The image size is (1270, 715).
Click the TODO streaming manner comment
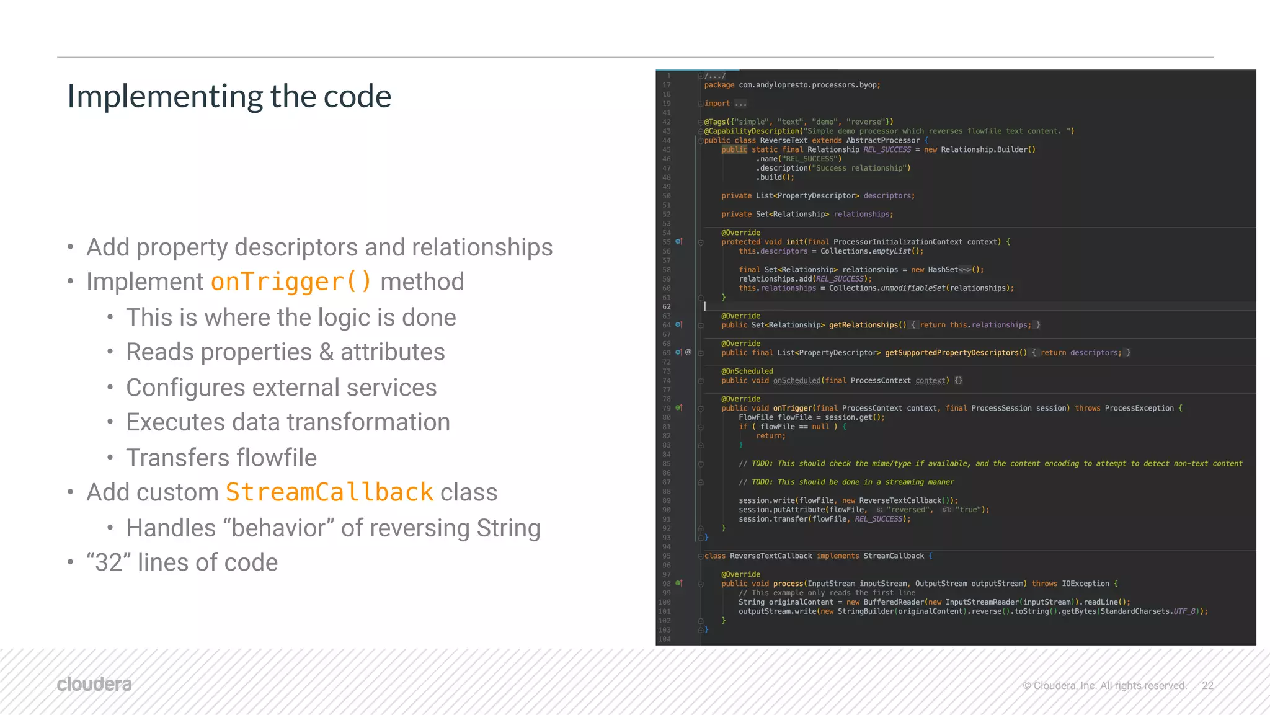(846, 482)
